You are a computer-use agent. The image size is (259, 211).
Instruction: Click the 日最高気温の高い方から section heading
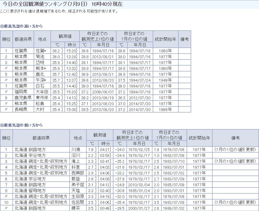(21, 26)
